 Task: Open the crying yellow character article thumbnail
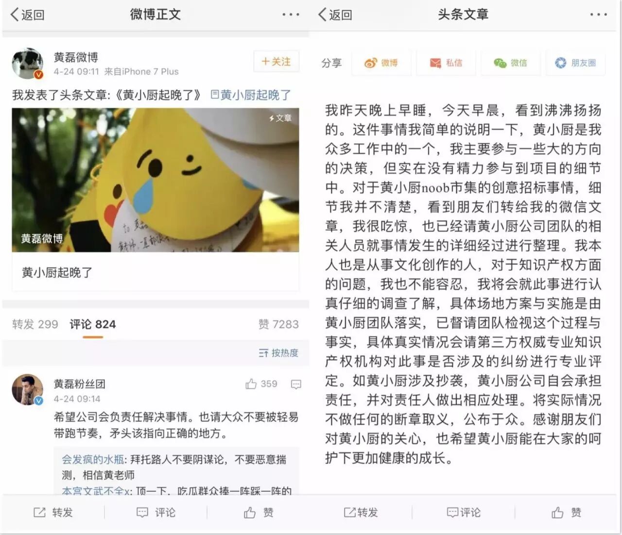point(155,180)
